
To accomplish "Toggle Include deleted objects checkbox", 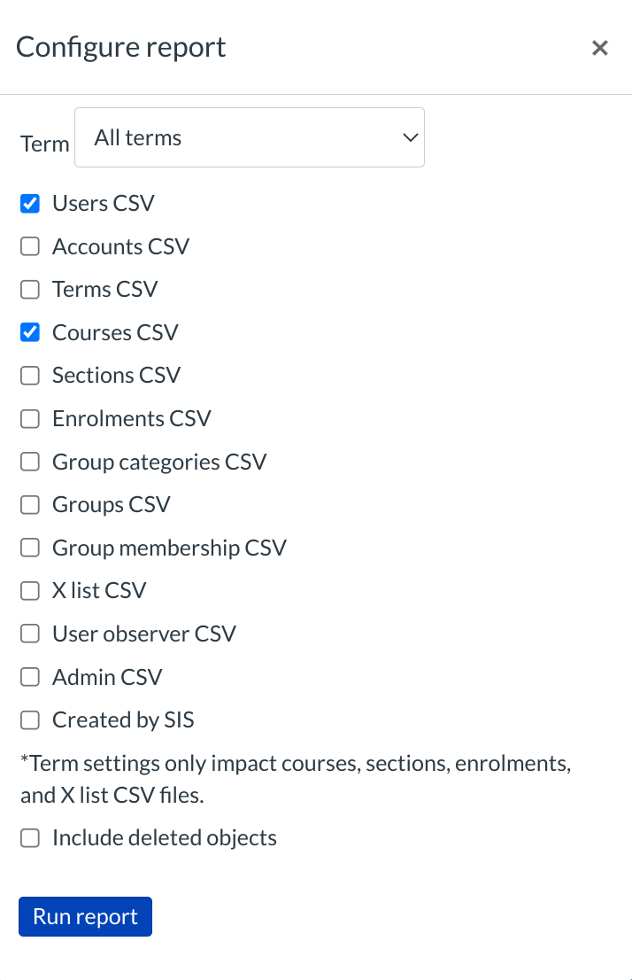I will pos(30,838).
